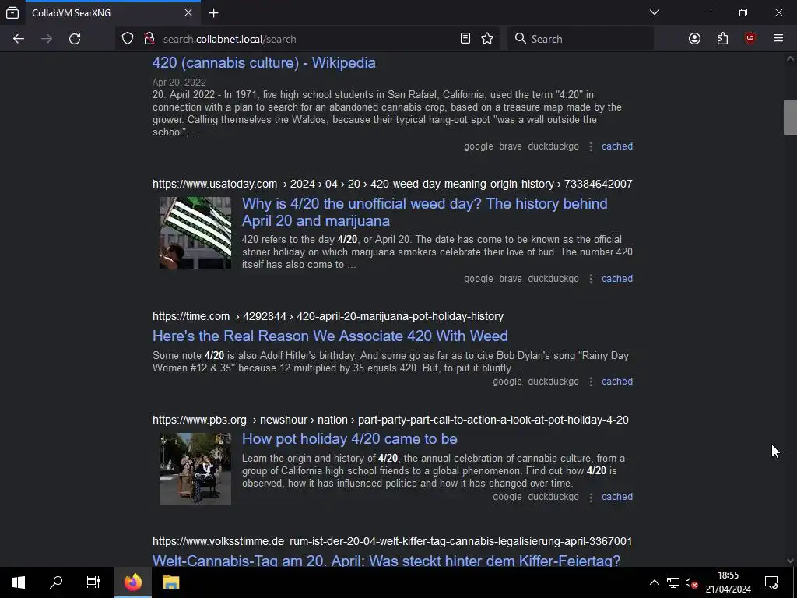The height and width of the screenshot is (598, 797).
Task: Open Firefox hamburger application menu
Action: pyautogui.click(x=778, y=39)
